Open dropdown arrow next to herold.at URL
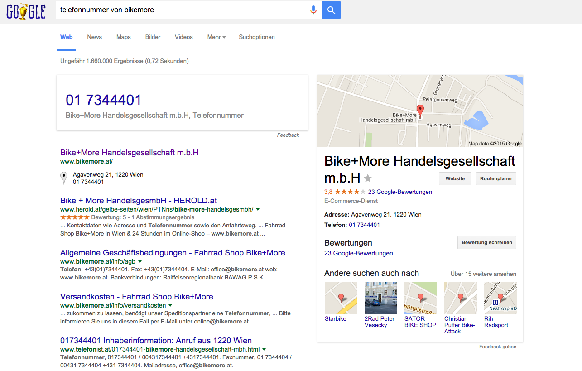This screenshot has width=582, height=371. pos(258,210)
